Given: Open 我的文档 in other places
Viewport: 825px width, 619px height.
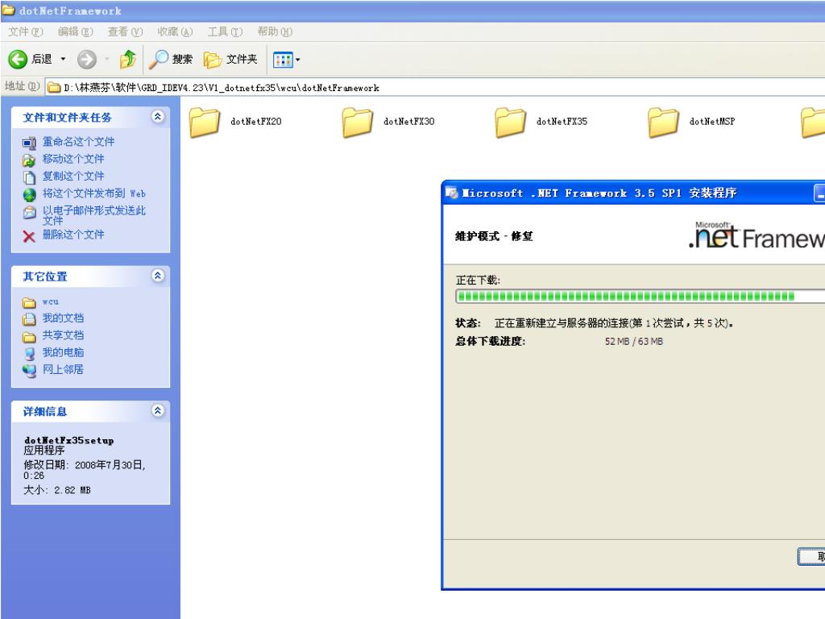Looking at the screenshot, I should (63, 318).
